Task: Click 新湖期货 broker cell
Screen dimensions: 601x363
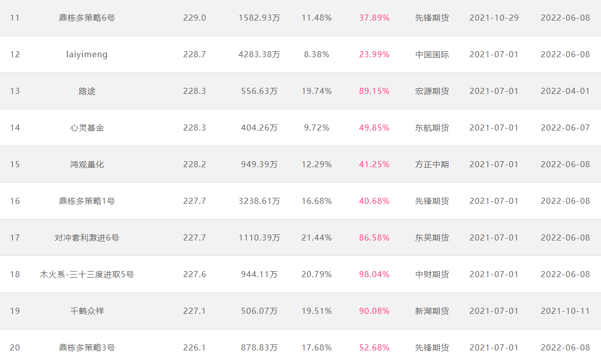Action: (x=432, y=311)
